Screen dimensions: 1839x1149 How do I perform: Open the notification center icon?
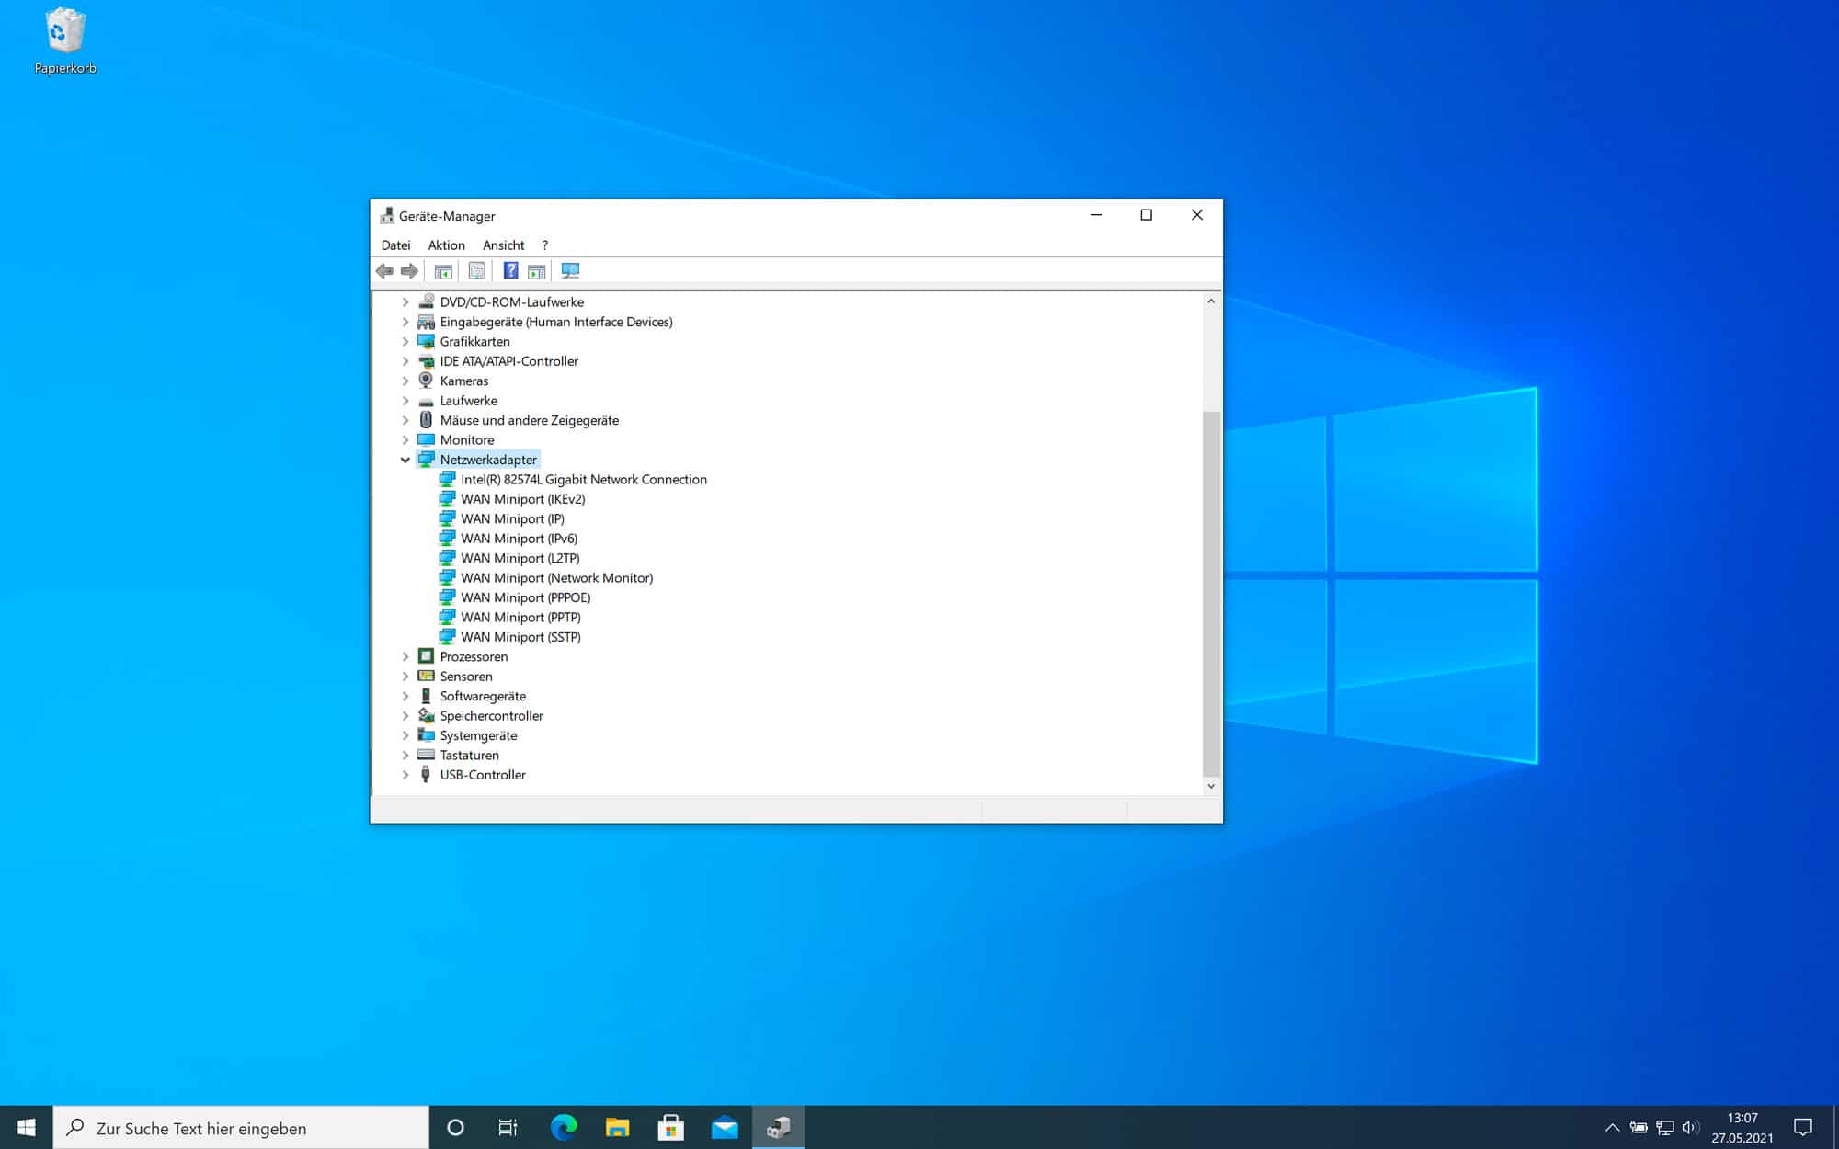[1803, 1127]
